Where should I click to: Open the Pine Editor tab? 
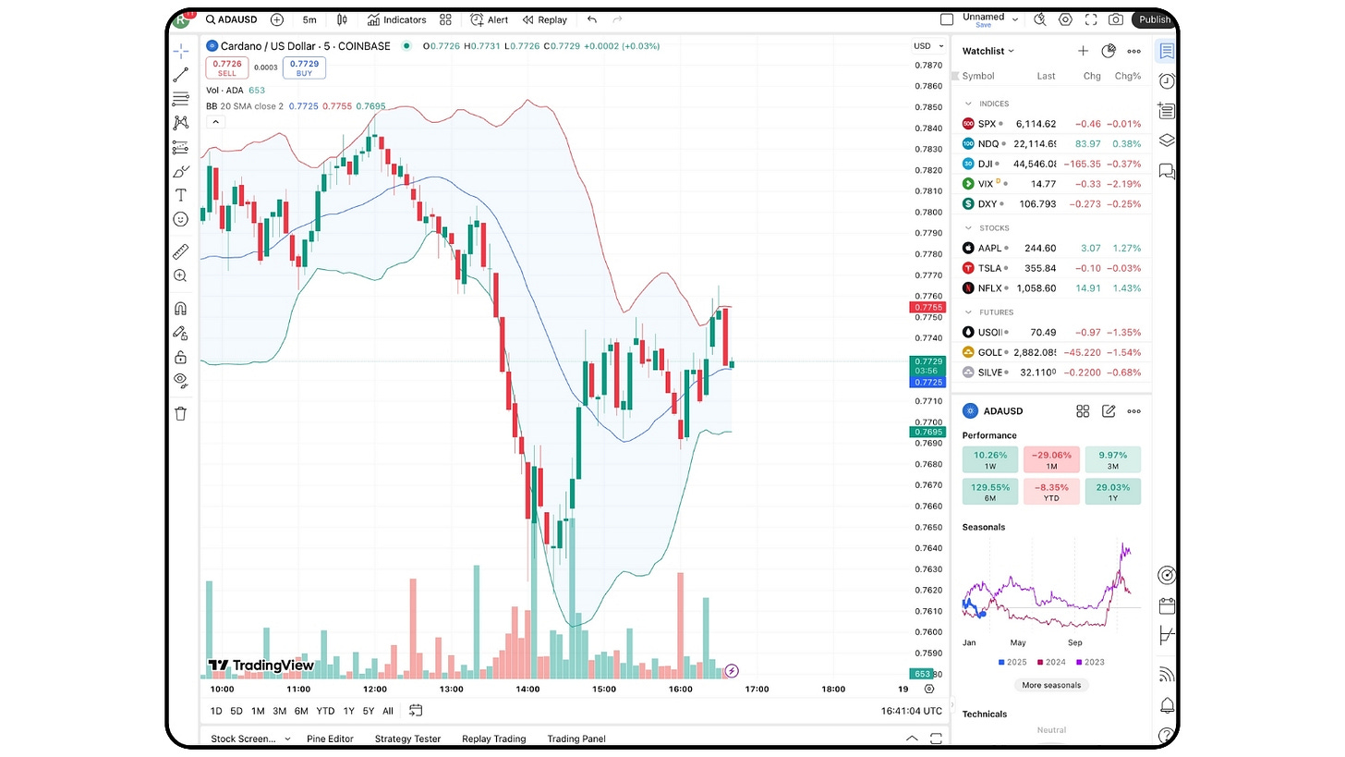click(330, 739)
